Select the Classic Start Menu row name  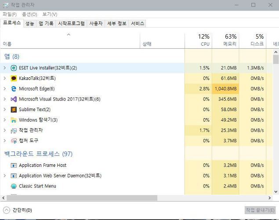[x=37, y=186]
